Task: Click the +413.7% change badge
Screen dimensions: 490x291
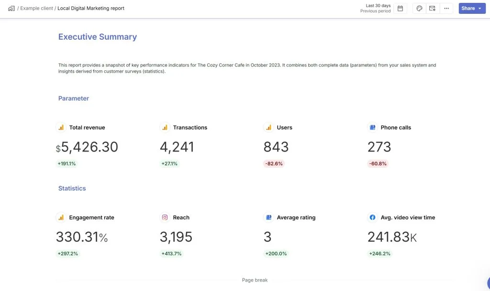Action: tap(171, 254)
